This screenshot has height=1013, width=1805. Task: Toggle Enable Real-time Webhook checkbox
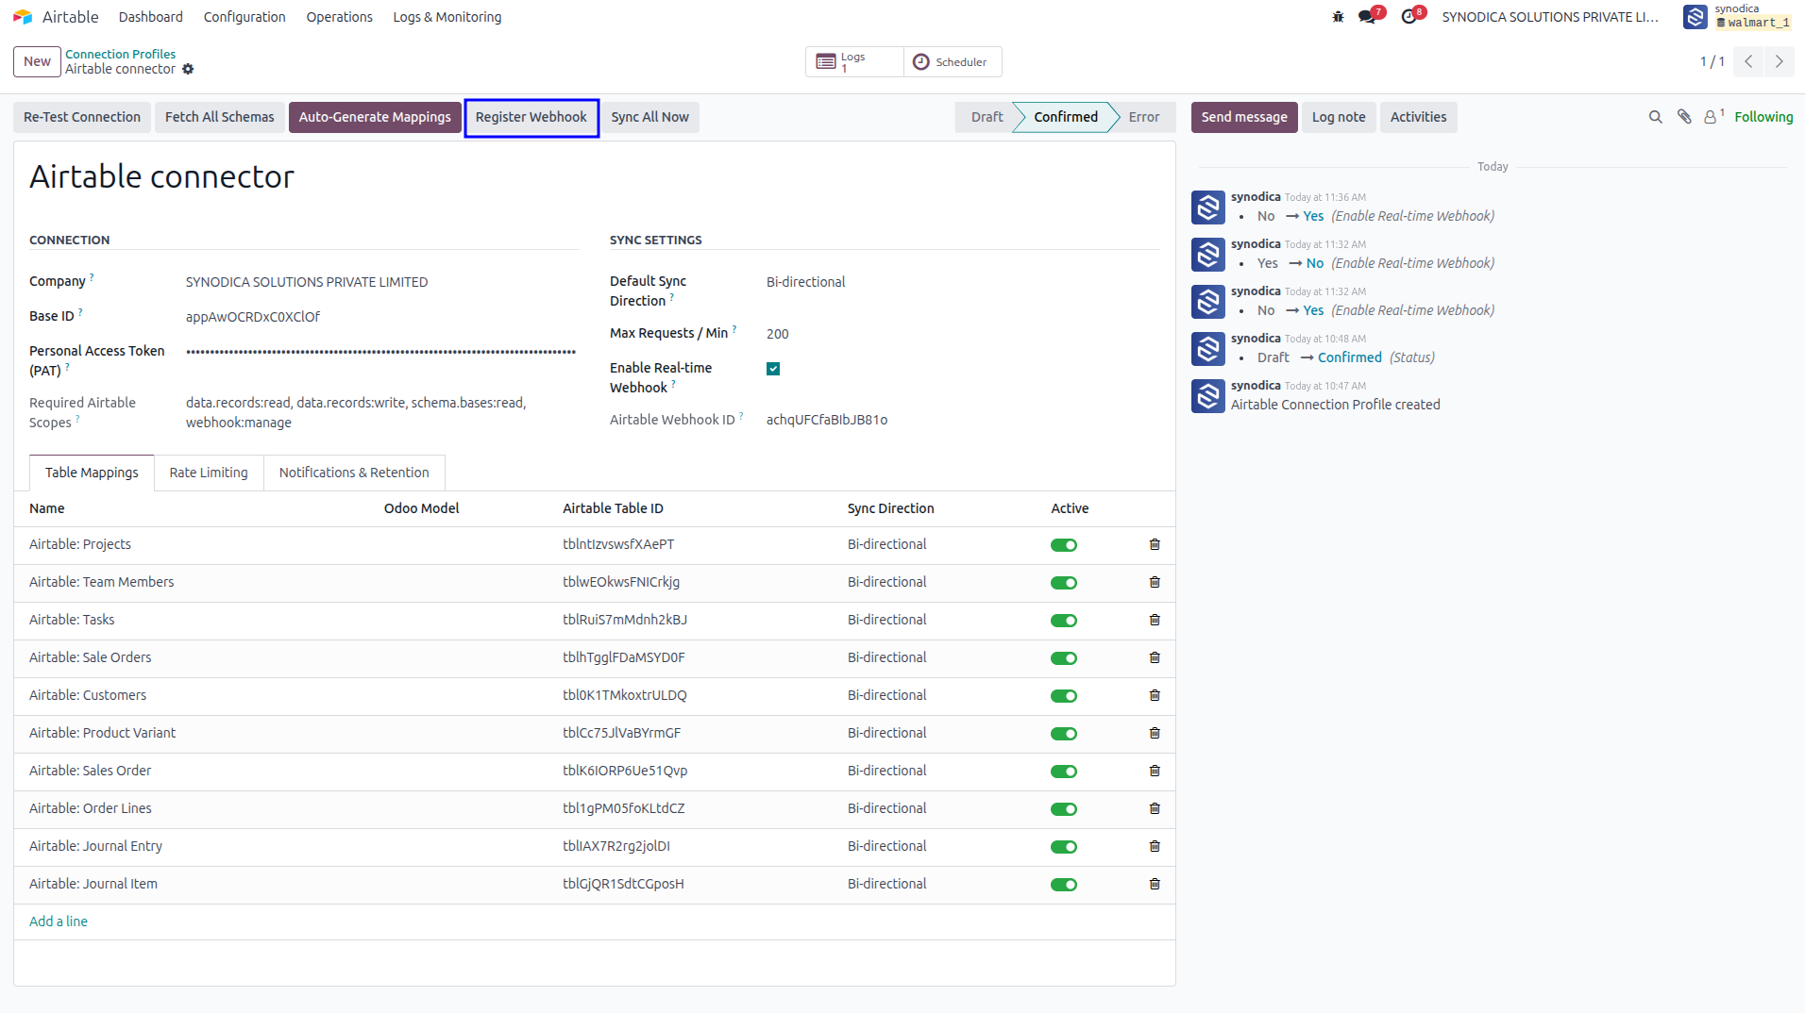(x=773, y=369)
